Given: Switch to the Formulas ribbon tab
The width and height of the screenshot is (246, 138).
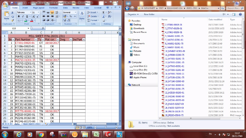Looking at the screenshot, I should (54, 7).
